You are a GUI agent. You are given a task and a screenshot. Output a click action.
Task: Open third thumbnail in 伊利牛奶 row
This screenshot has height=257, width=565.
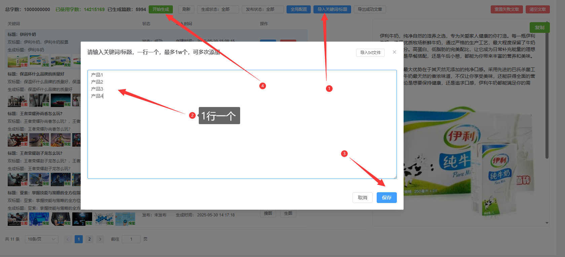tap(61, 61)
